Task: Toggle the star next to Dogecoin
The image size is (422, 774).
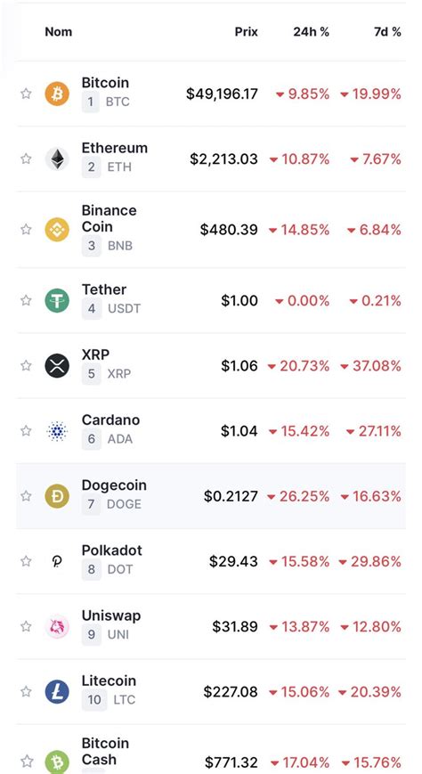Action: click(26, 496)
